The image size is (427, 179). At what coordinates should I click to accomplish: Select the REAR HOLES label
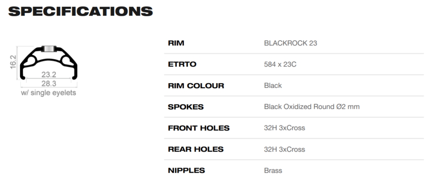pos(196,149)
